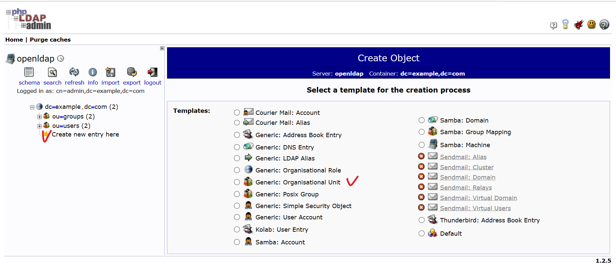Click Generic: DNS Entry label
This screenshot has height=267, width=616.
285,147
